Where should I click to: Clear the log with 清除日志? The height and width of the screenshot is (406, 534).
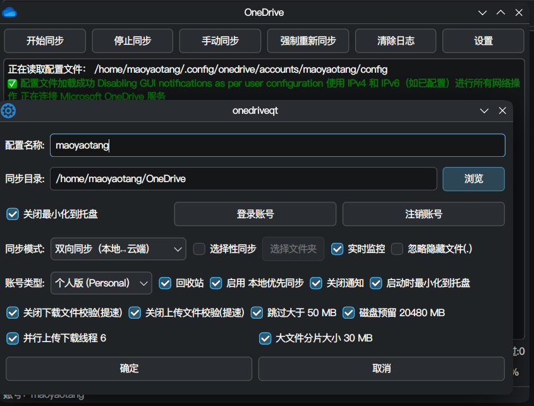click(x=396, y=41)
